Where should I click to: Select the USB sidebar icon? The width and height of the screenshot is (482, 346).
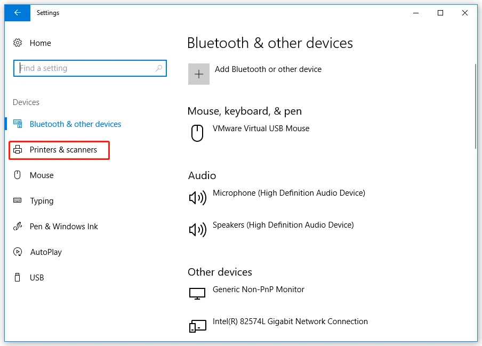(18, 277)
